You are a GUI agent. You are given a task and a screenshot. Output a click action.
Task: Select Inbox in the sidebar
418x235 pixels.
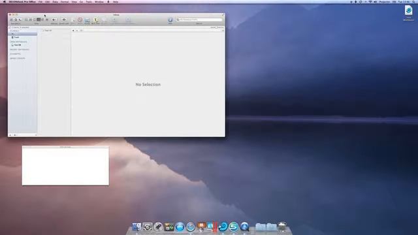[23, 34]
